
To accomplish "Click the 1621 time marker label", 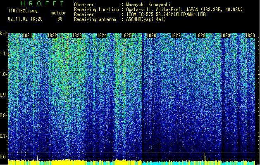I will [x=27, y=35].
